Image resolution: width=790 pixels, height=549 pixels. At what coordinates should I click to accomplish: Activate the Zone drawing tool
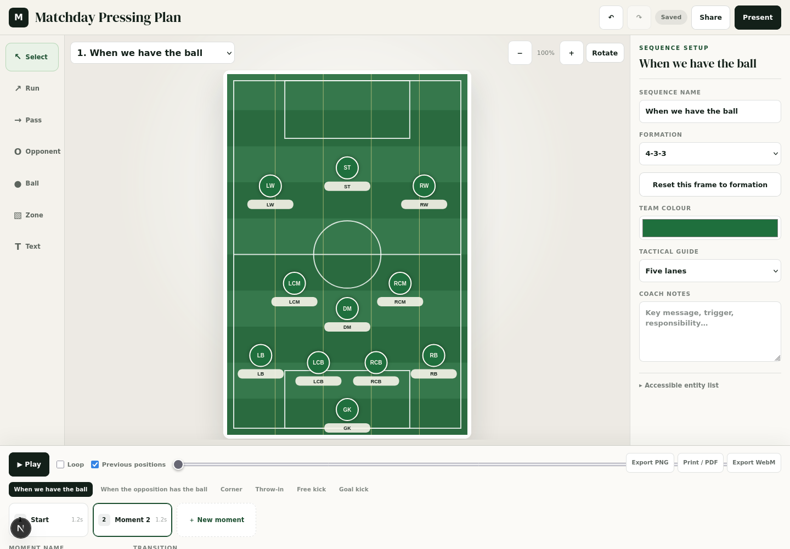(32, 215)
